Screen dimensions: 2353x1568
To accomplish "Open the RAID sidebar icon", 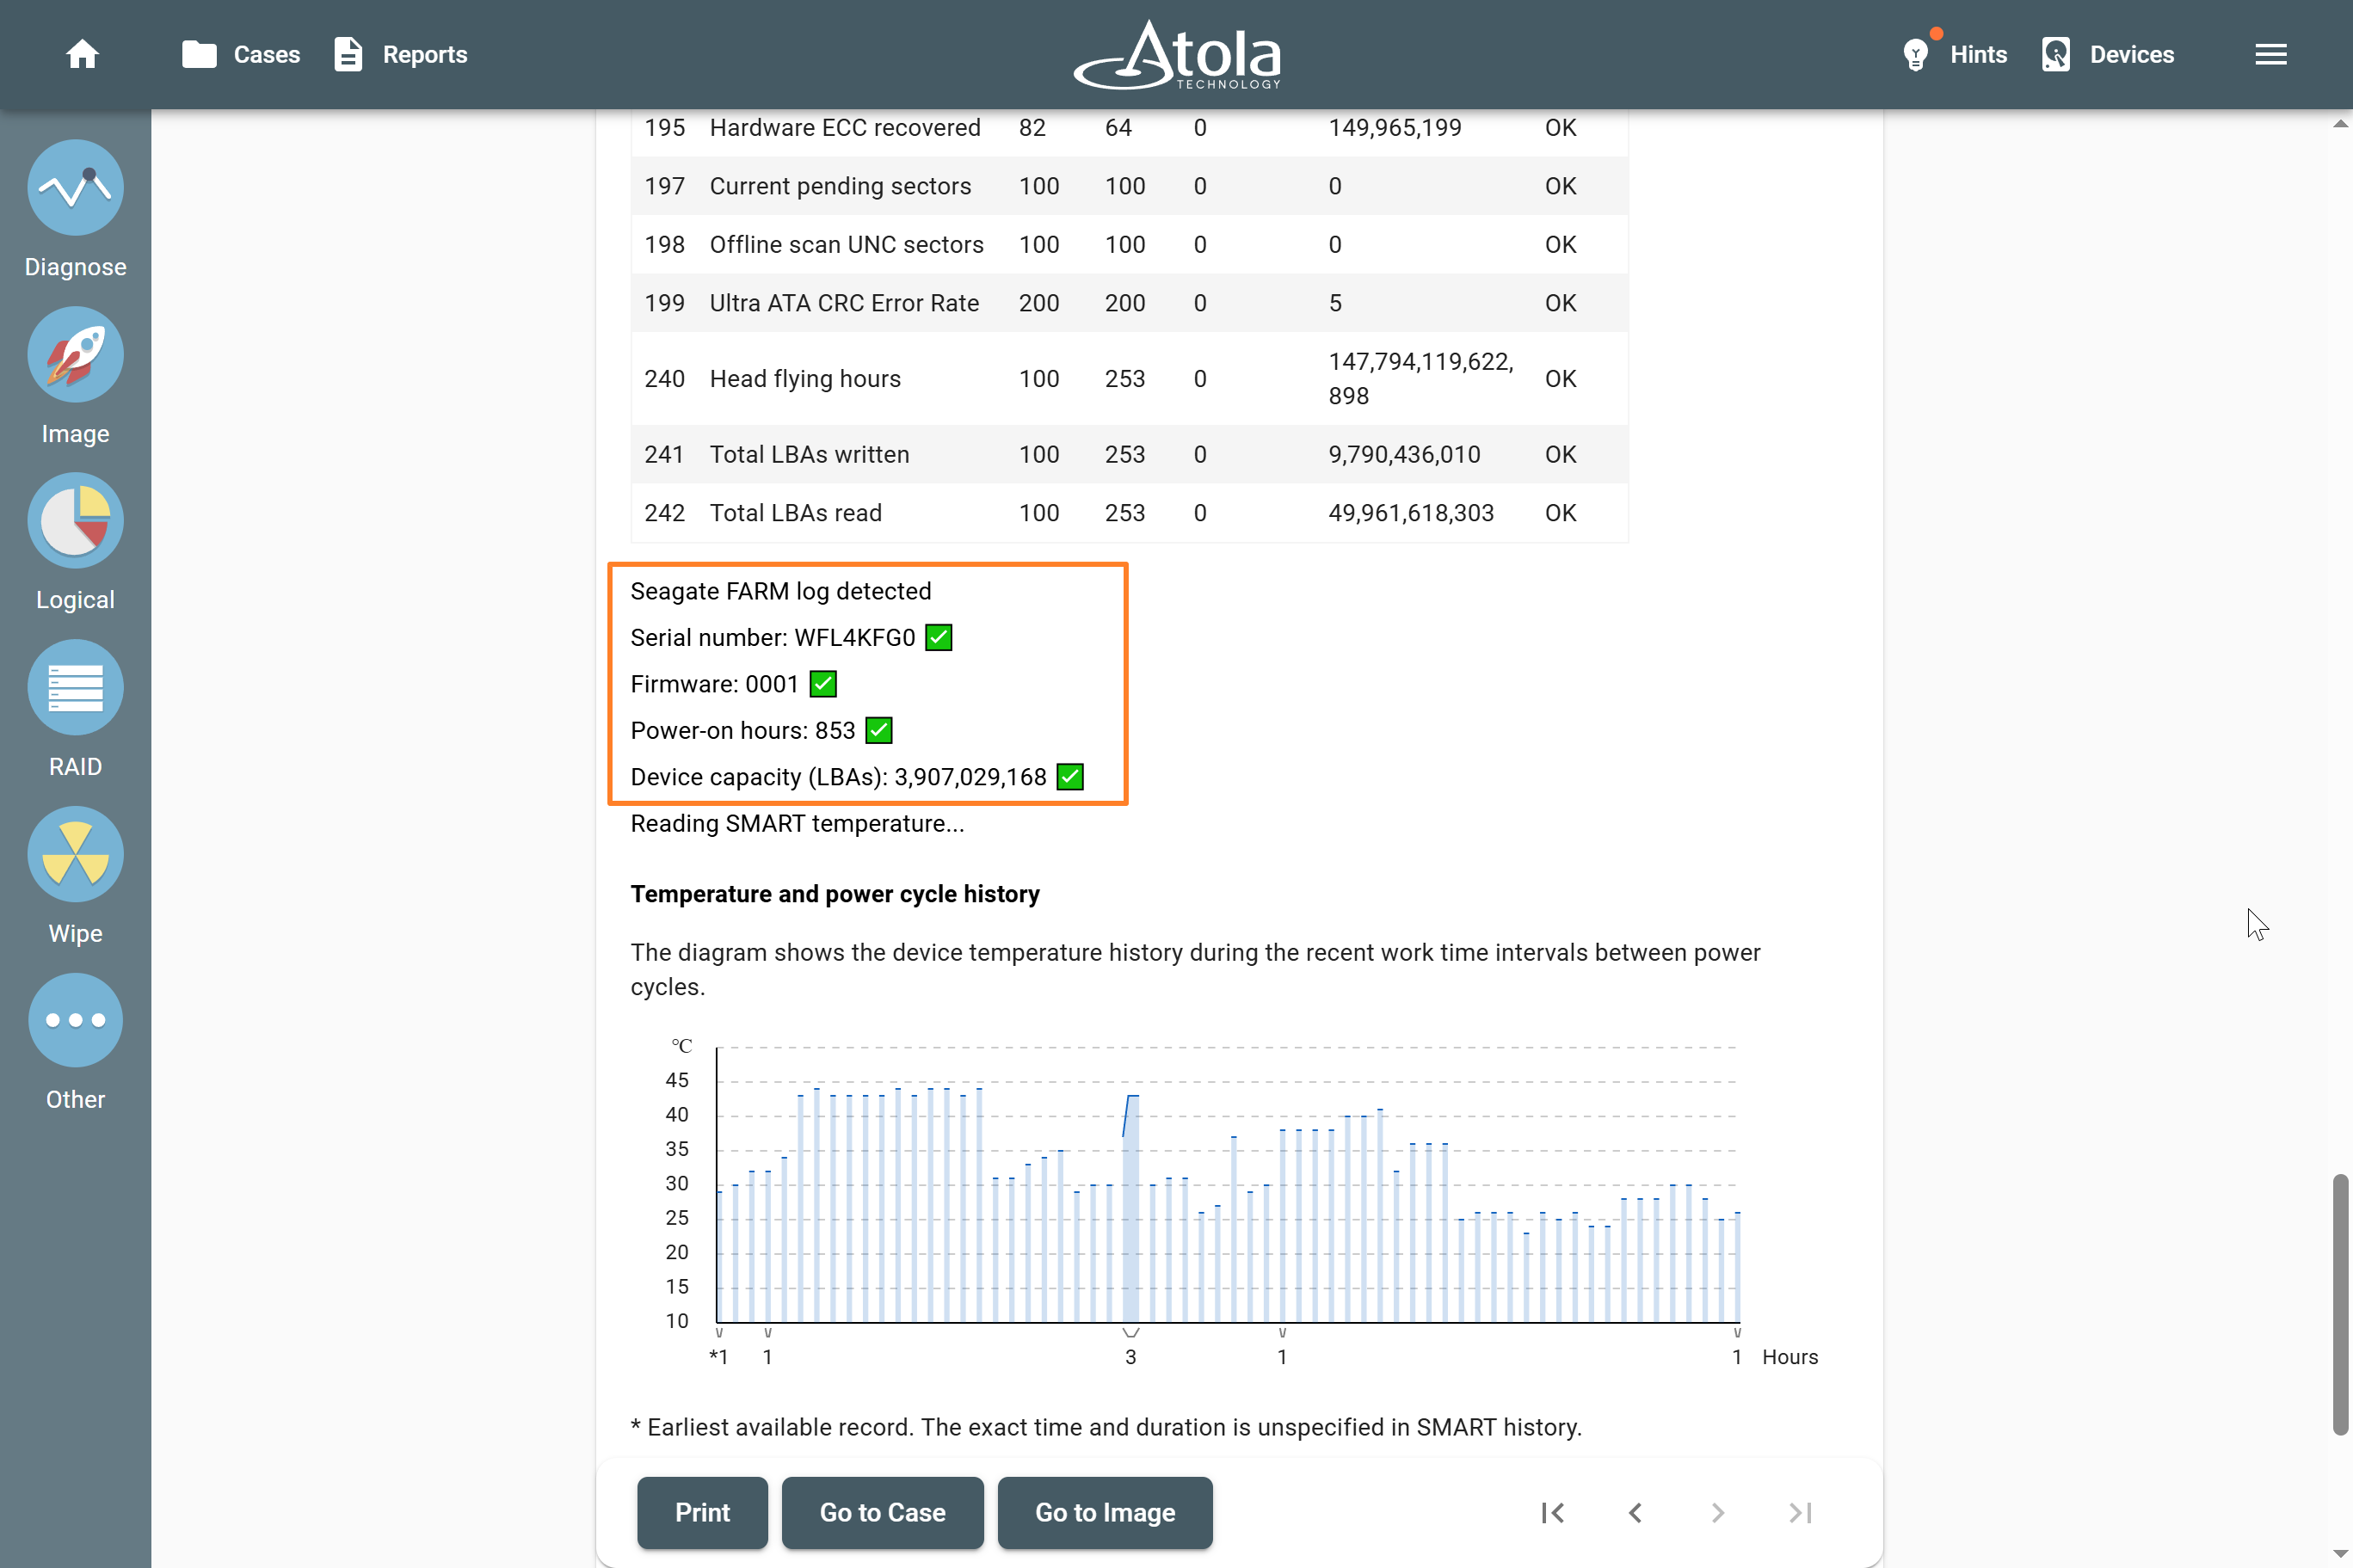I will pyautogui.click(x=75, y=688).
